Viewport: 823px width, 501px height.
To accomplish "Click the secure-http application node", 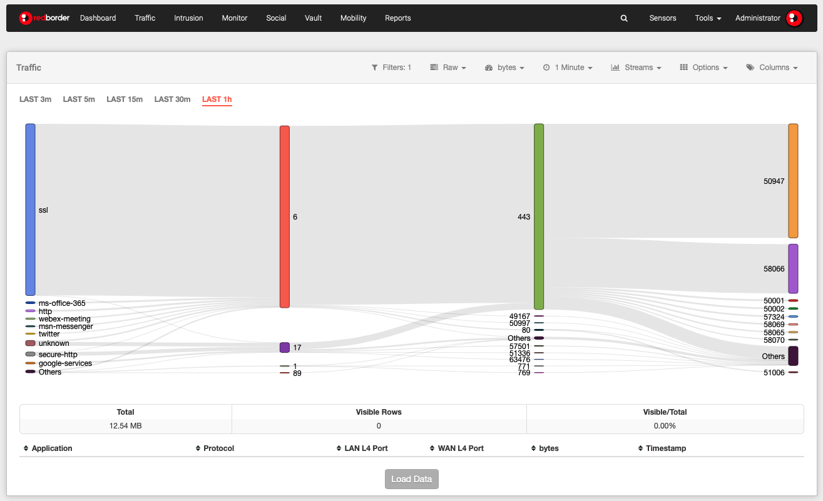I will pyautogui.click(x=30, y=354).
